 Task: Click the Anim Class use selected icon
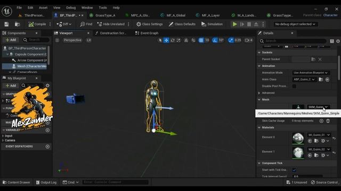pos(327,80)
